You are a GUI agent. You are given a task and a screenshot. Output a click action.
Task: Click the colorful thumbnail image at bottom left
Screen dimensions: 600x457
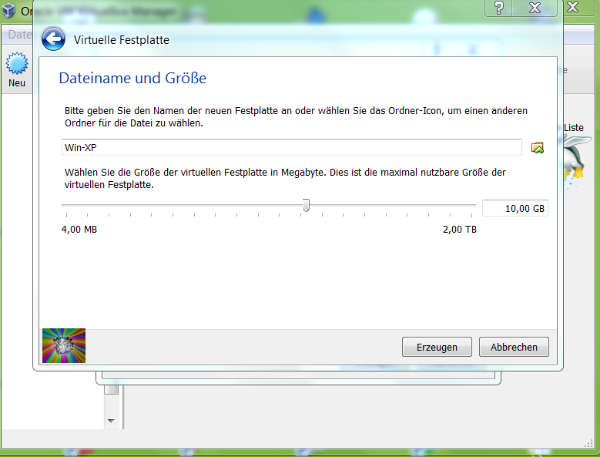(x=64, y=345)
